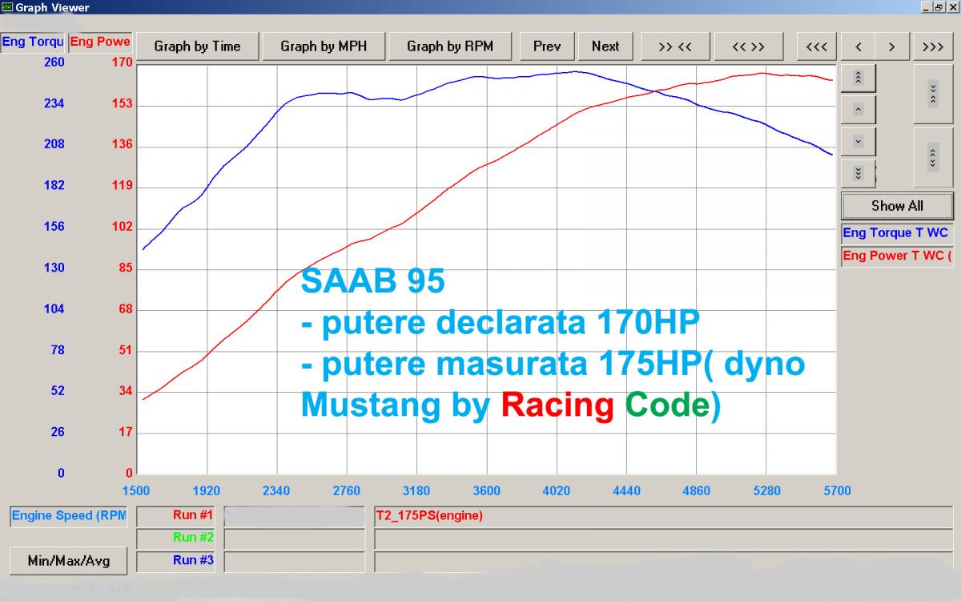
Task: Close the Graph Viewer window
Action: tap(952, 7)
